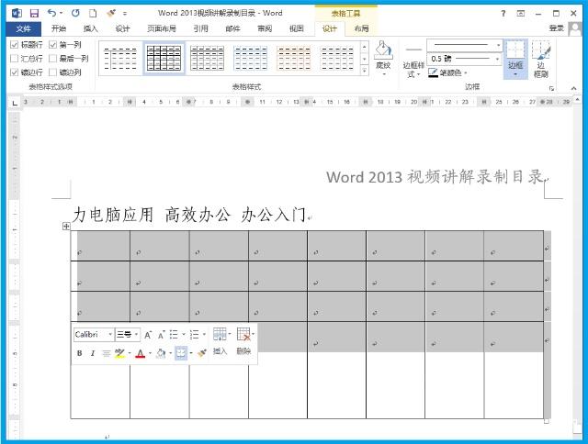The width and height of the screenshot is (588, 444).
Task: Click Bullets list icon in mini toolbar
Action: (x=174, y=335)
